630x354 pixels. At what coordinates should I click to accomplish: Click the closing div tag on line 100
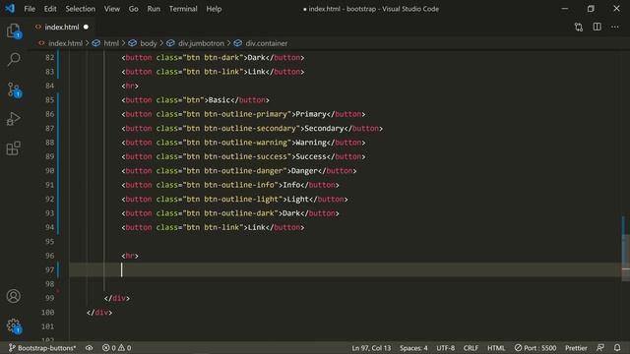[99, 313]
